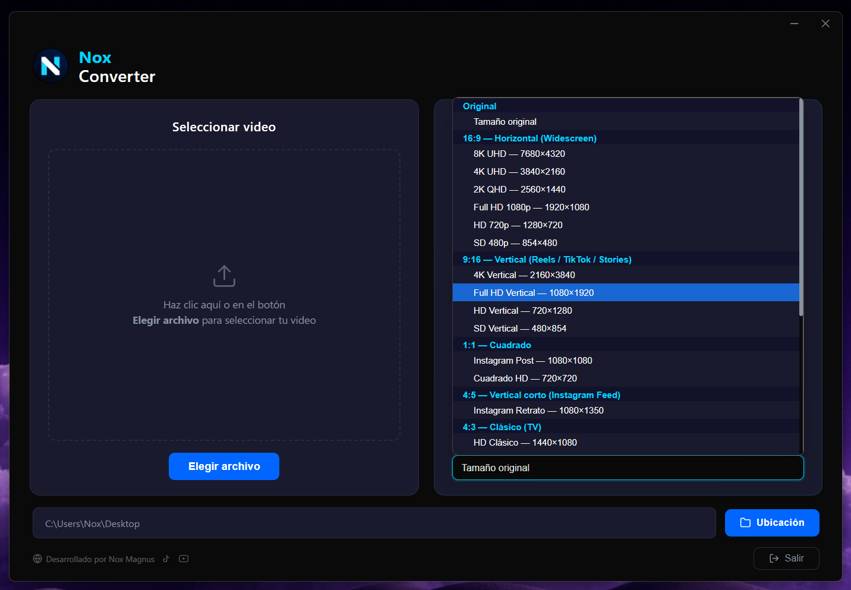851x590 pixels.
Task: Choose Tamaño original from the list
Action: [505, 121]
